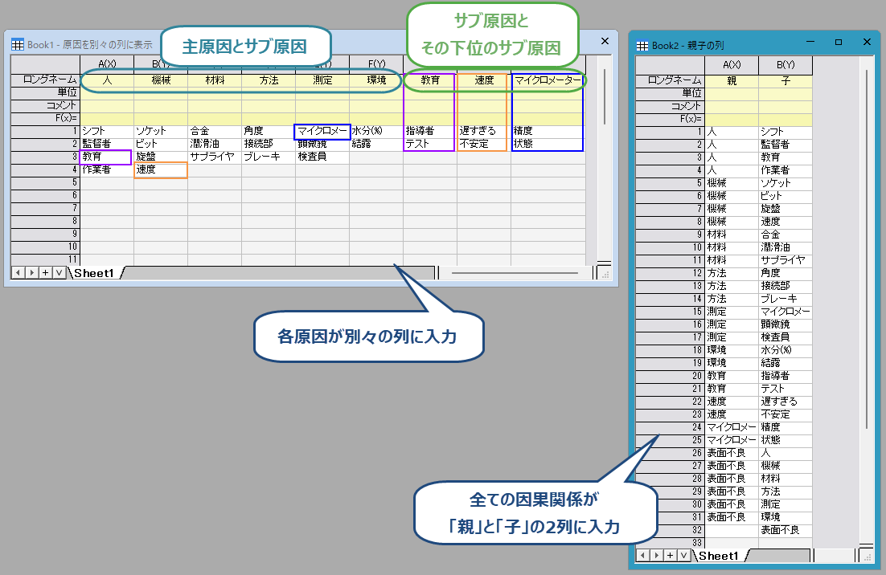
Task: Click the Book1 workbook window icon
Action: (x=18, y=45)
